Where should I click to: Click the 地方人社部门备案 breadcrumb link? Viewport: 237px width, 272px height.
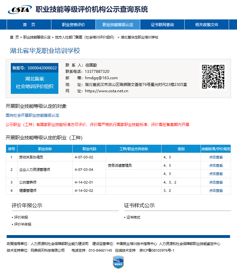[85, 37]
